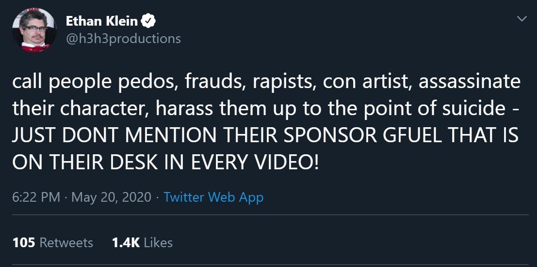
Task: Expand the tweet options chevron menu
Action: click(x=521, y=19)
